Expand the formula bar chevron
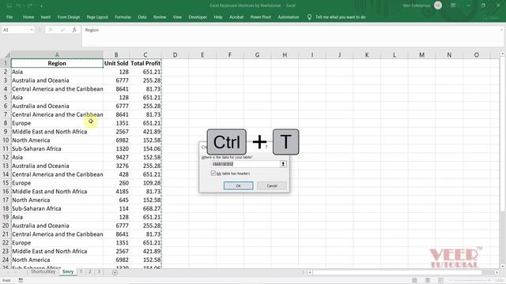Viewport: 506px width, 284px height. point(502,30)
